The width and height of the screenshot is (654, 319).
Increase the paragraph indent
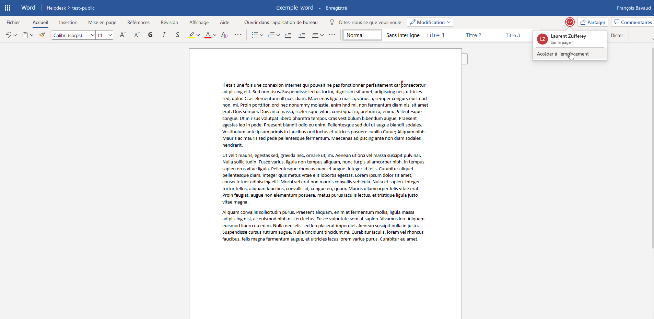point(302,35)
